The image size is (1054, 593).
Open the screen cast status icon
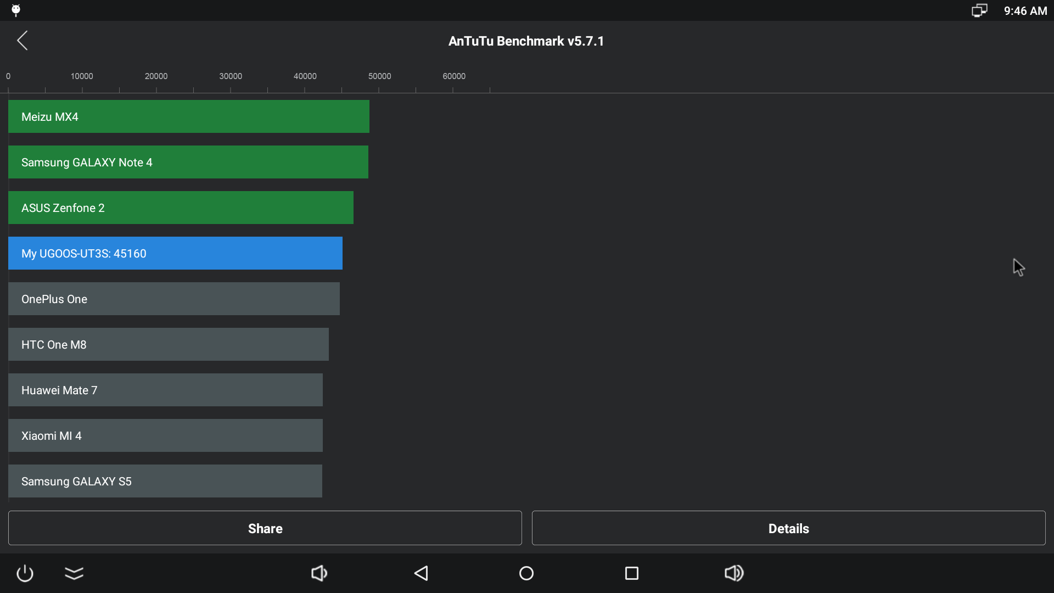979,10
